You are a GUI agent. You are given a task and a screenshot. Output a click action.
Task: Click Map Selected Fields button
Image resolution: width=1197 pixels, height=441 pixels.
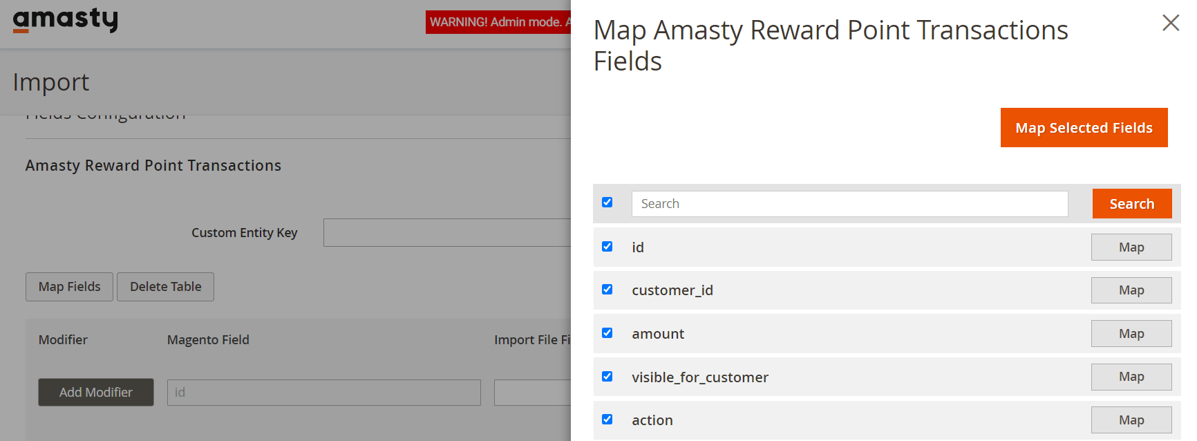(x=1084, y=128)
